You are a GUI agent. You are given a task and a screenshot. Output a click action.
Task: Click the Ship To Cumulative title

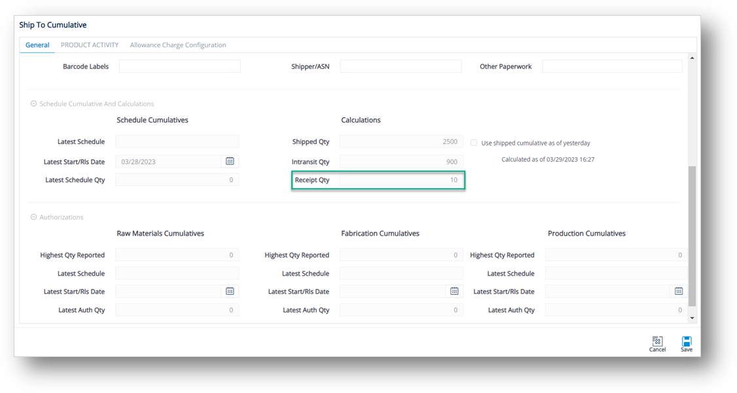point(52,25)
